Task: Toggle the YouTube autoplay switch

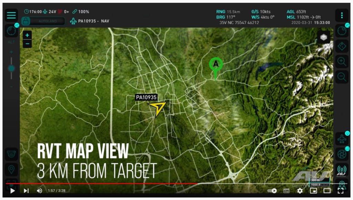Action: (272, 191)
